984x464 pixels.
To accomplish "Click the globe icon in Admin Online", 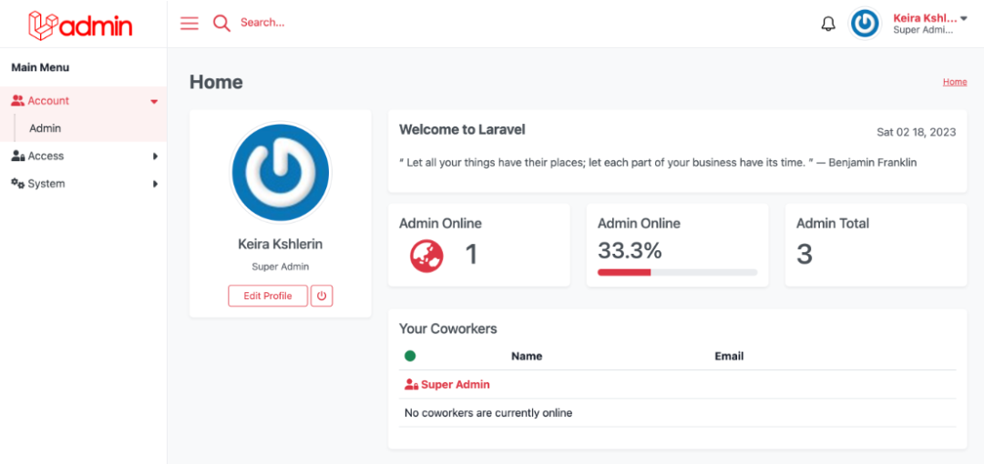I will (x=426, y=256).
